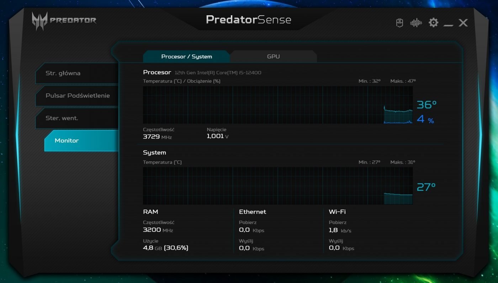Open the mouse settings icon
This screenshot has height=283, width=498.
click(399, 23)
